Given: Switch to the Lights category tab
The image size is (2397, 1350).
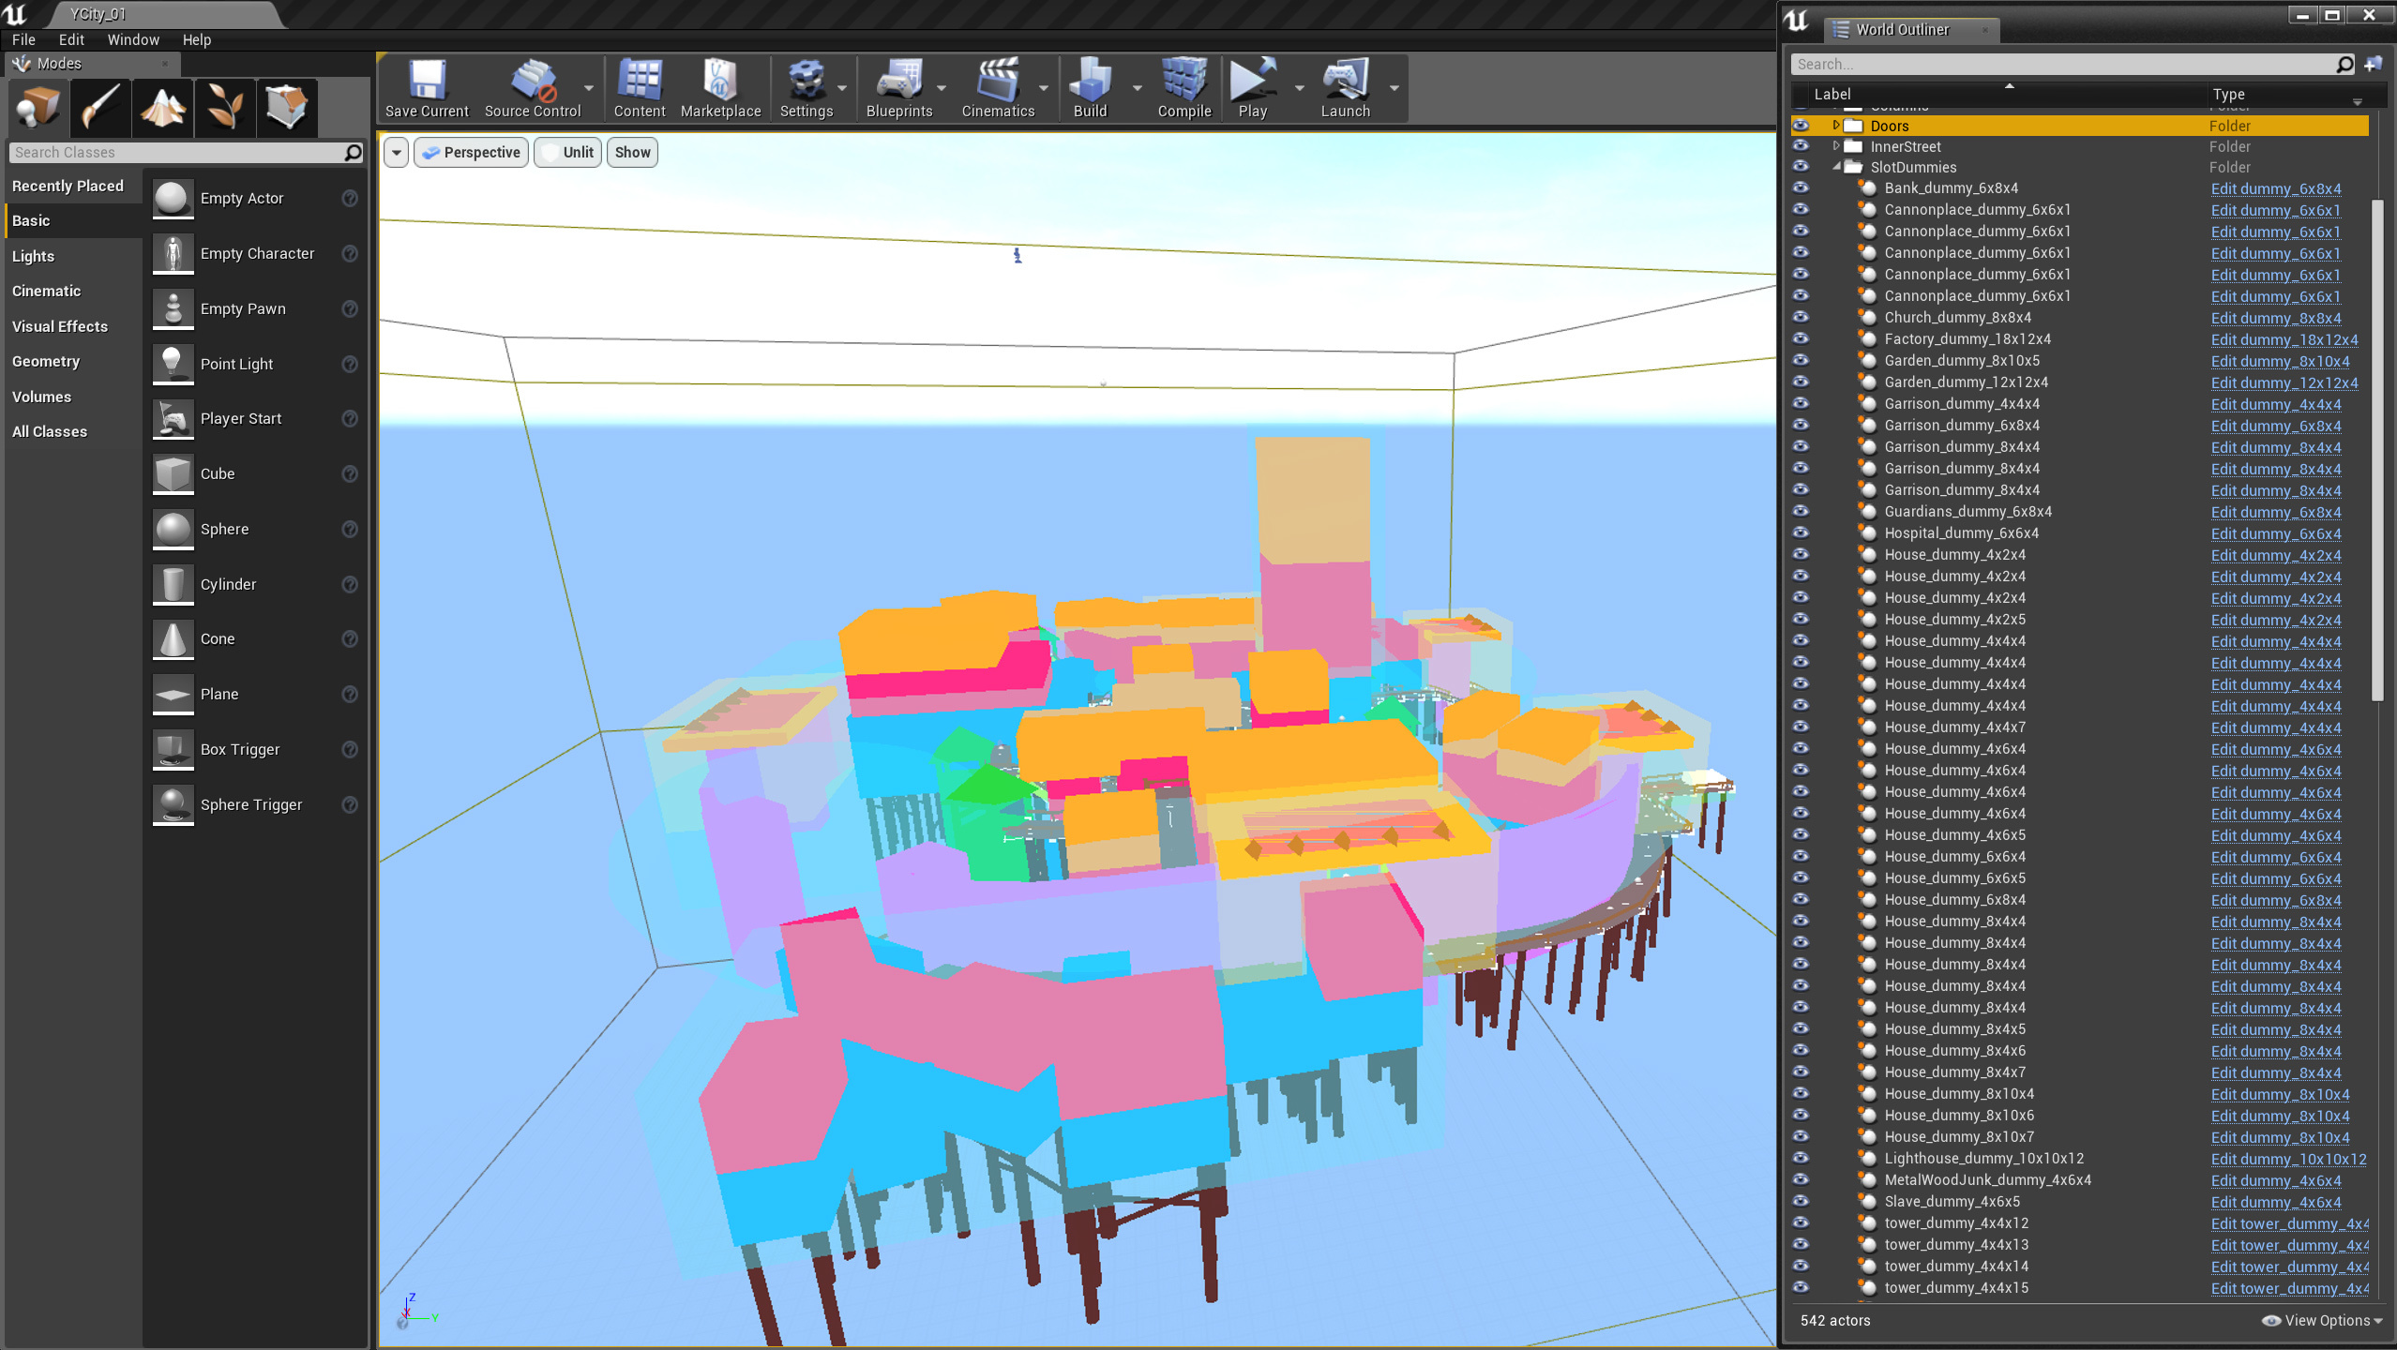Looking at the screenshot, I should (x=34, y=256).
